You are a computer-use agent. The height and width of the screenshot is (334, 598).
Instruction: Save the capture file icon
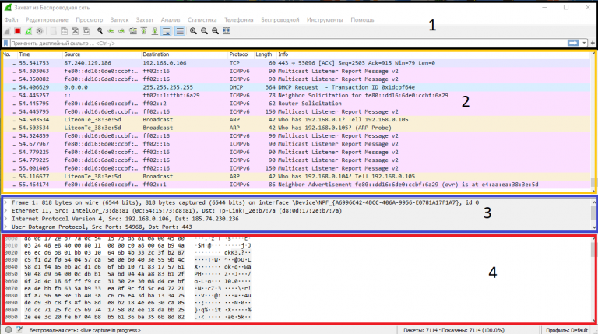(64, 31)
